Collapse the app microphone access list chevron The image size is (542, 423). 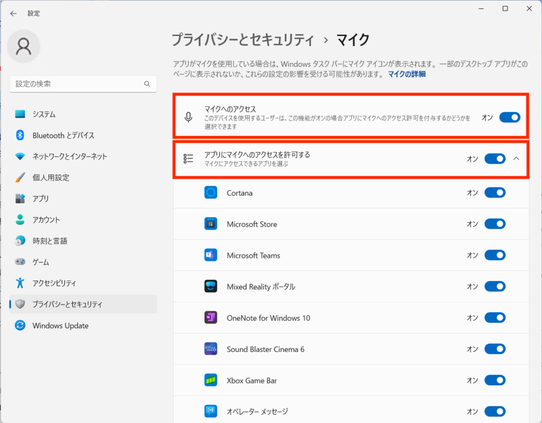[517, 158]
